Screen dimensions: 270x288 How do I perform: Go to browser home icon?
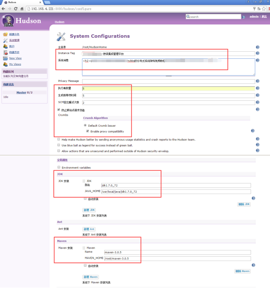coord(22,8)
